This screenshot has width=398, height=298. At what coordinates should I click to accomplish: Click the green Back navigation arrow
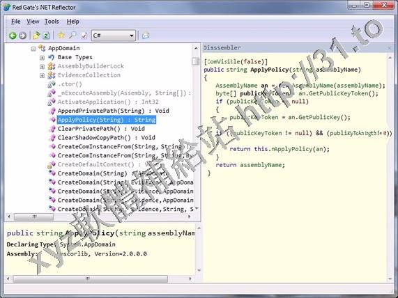pos(13,36)
